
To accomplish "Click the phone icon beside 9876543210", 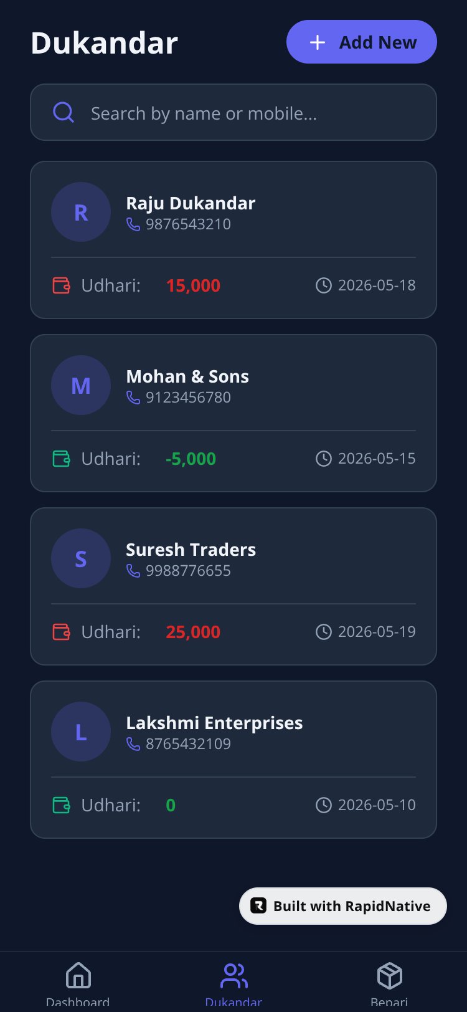I will click(x=133, y=224).
